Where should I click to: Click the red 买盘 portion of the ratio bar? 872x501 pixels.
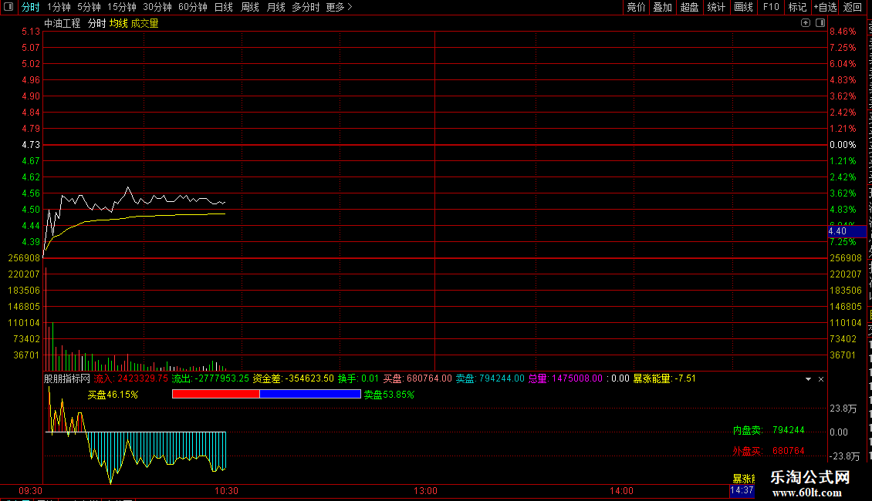(216, 394)
